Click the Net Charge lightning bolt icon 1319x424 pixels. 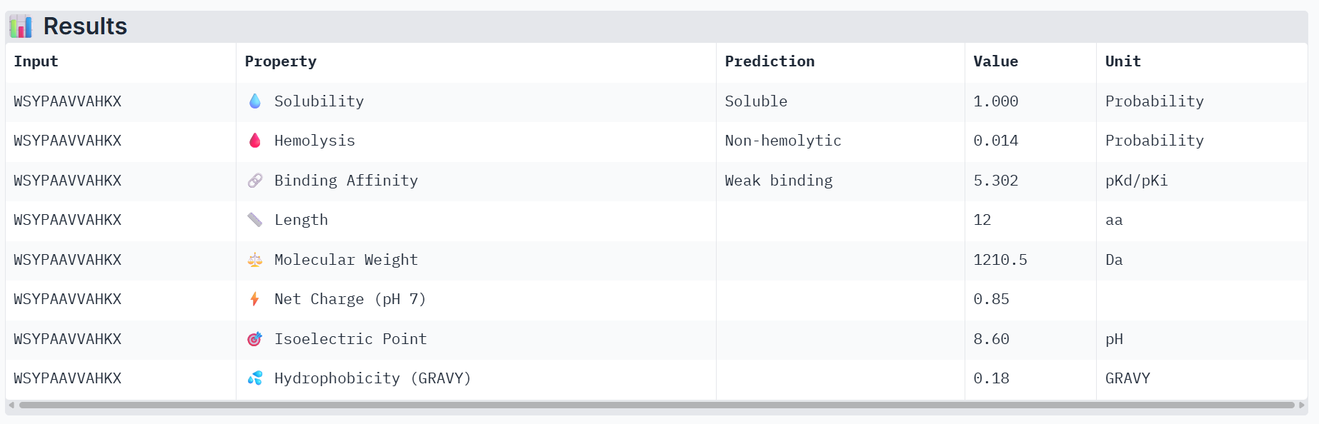[255, 299]
